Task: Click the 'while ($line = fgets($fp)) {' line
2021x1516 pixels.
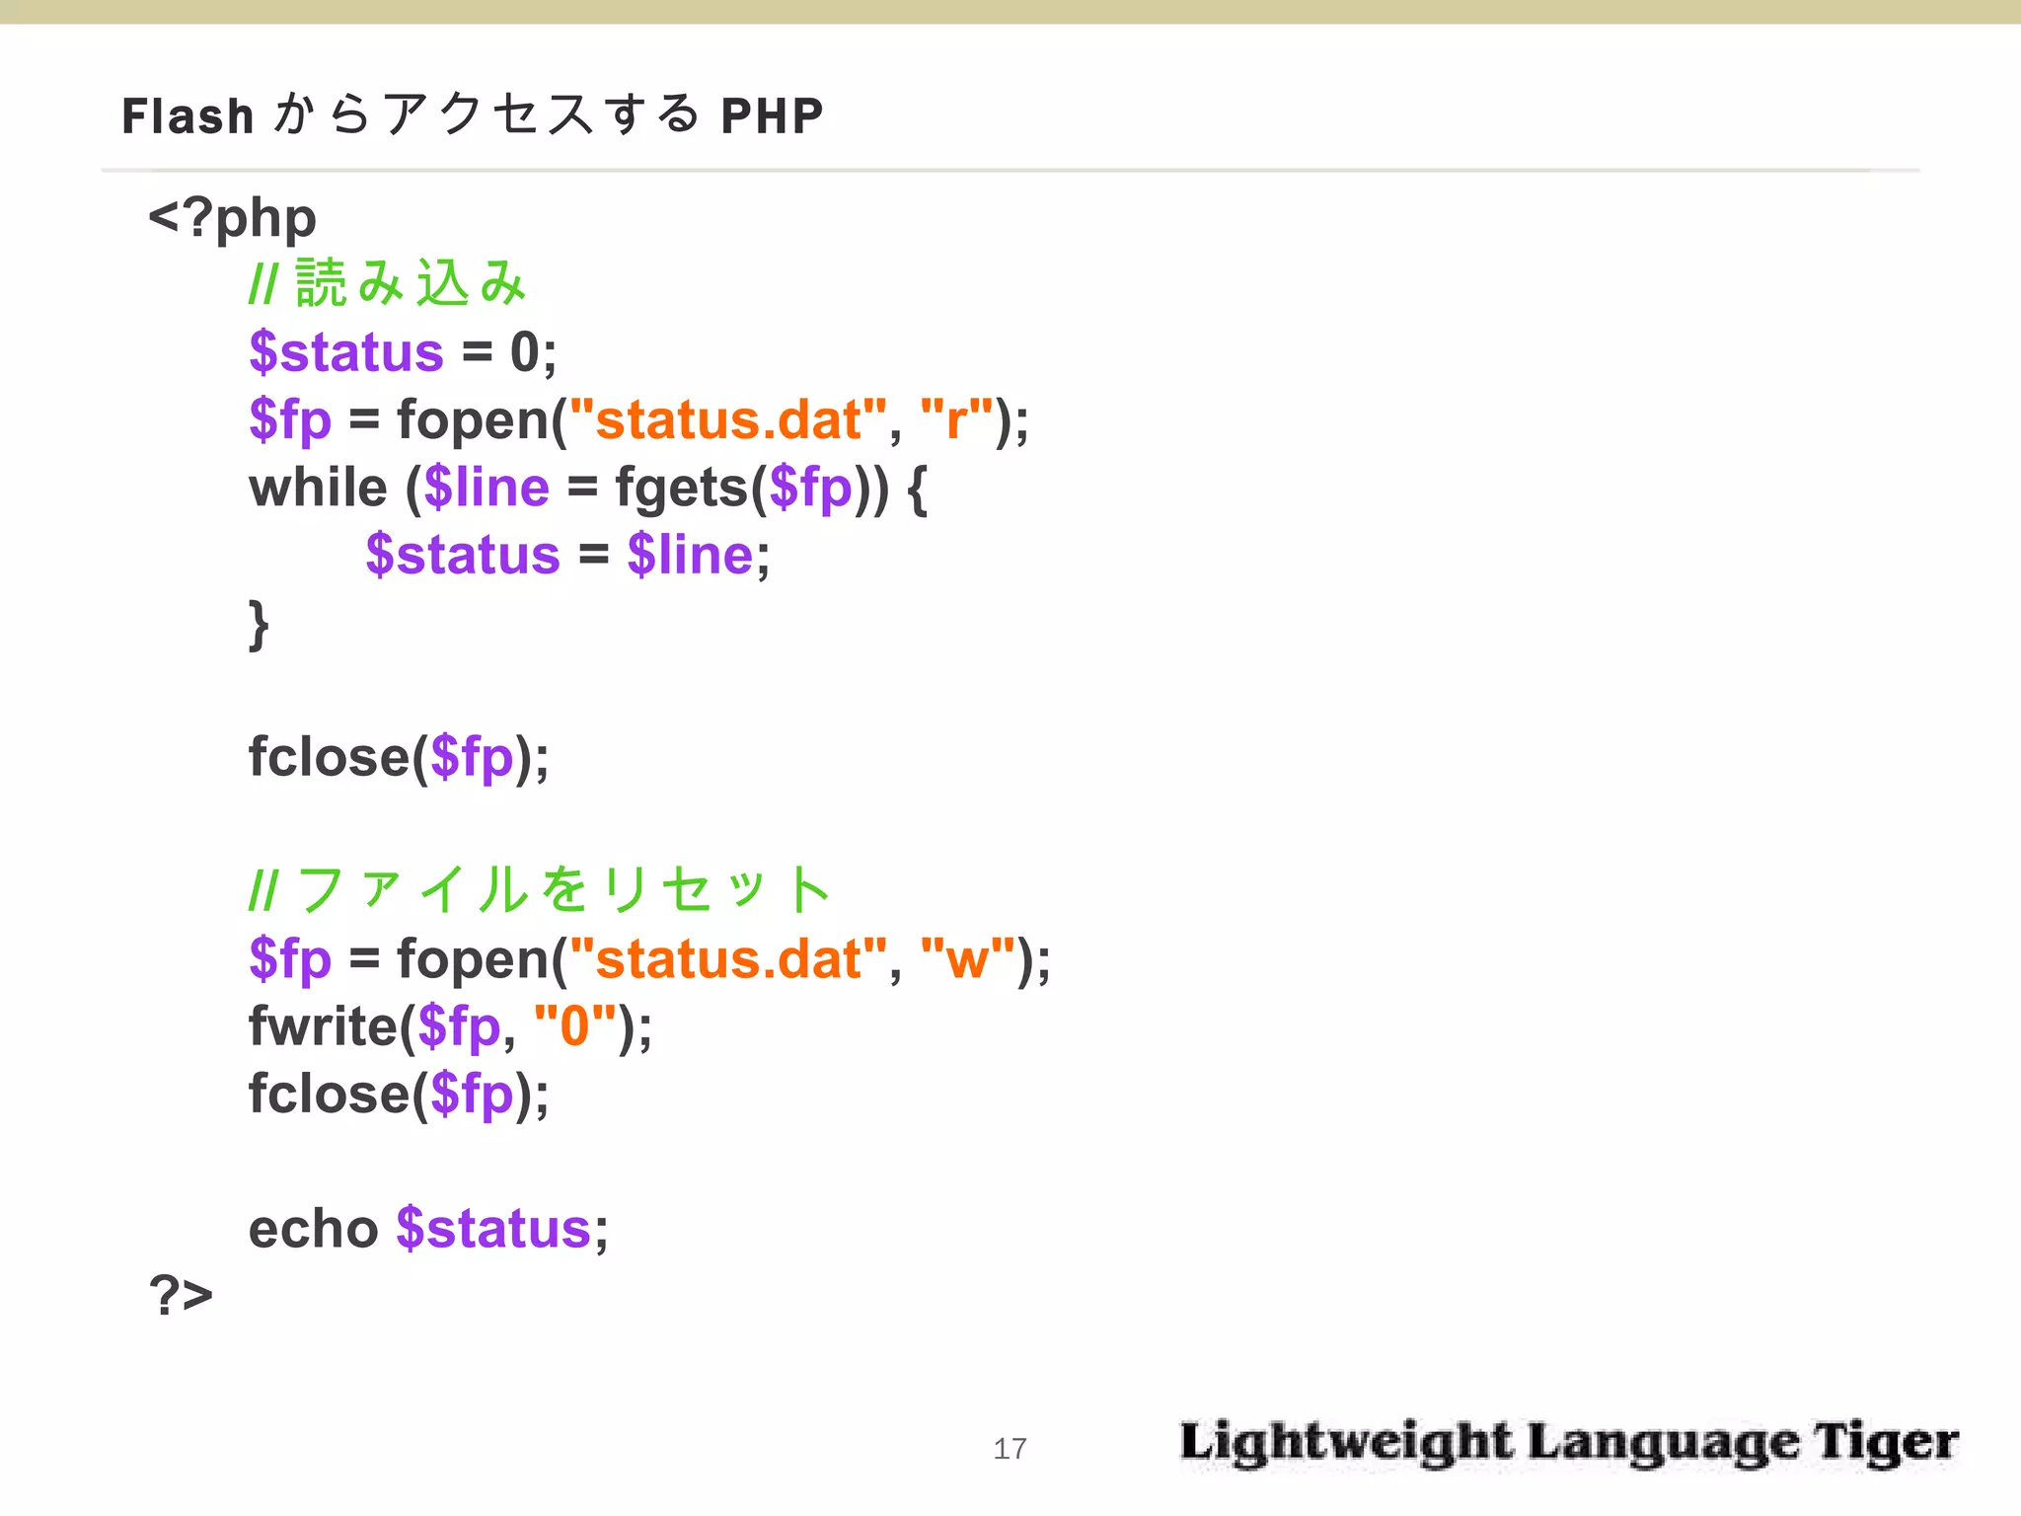Action: coord(588,489)
